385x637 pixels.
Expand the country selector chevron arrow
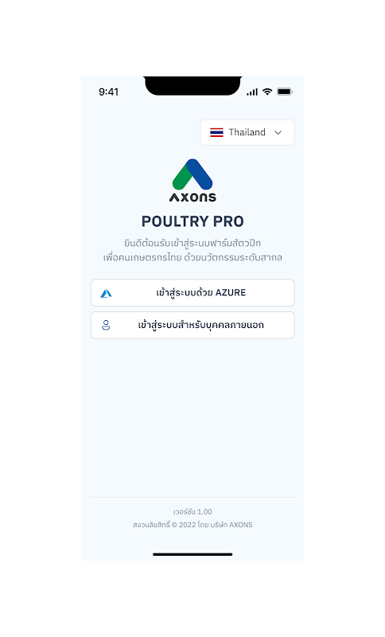[278, 132]
